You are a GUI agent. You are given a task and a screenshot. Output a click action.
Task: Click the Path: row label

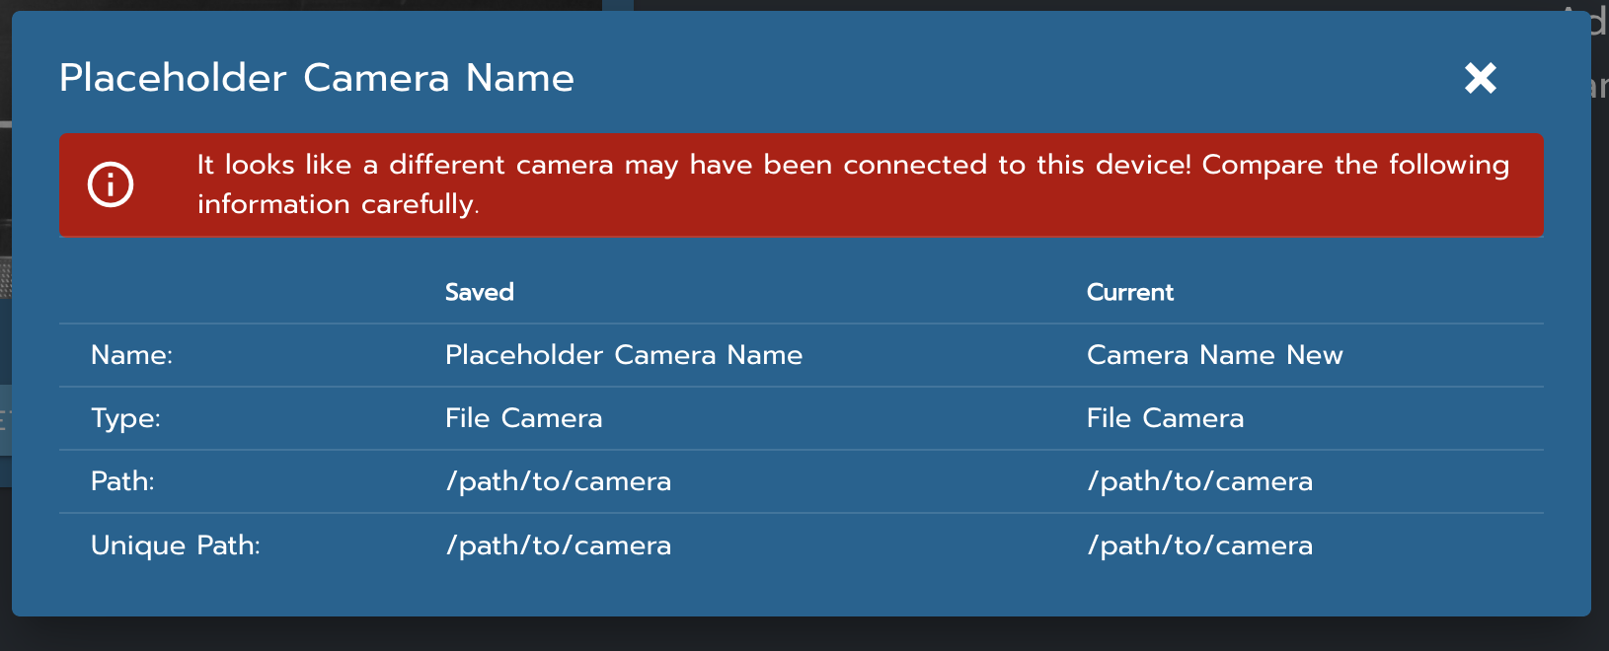pyautogui.click(x=122, y=481)
